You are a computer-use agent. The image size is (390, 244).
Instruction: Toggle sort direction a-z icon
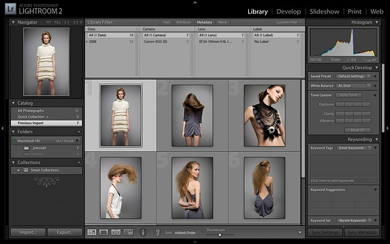(157, 233)
